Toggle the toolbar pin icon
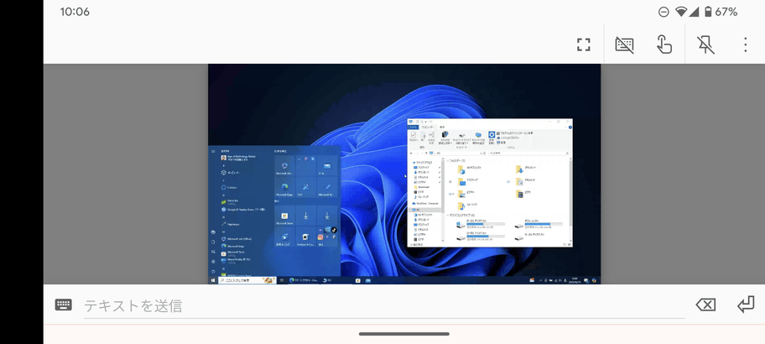This screenshot has height=344, width=765. 705,45
